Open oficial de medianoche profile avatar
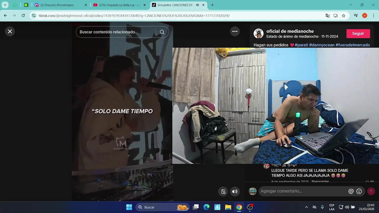 [258, 33]
